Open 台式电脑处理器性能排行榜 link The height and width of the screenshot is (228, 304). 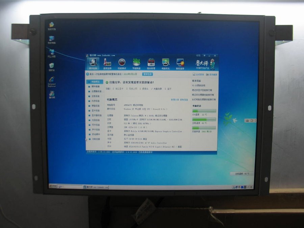(204, 99)
